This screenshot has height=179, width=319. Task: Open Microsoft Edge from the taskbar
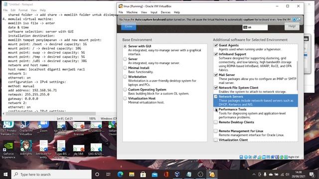tap(120, 175)
